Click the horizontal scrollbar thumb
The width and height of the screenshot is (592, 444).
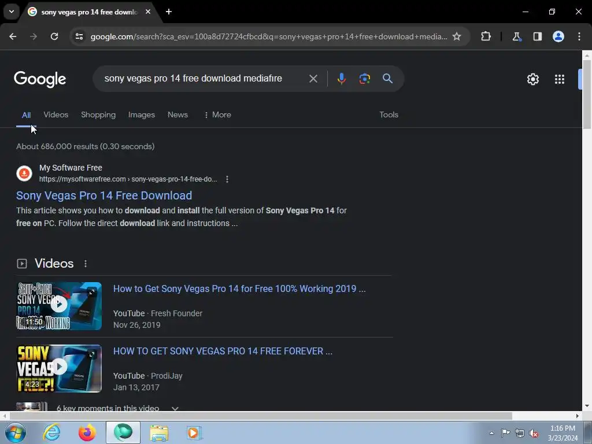(x=261, y=416)
